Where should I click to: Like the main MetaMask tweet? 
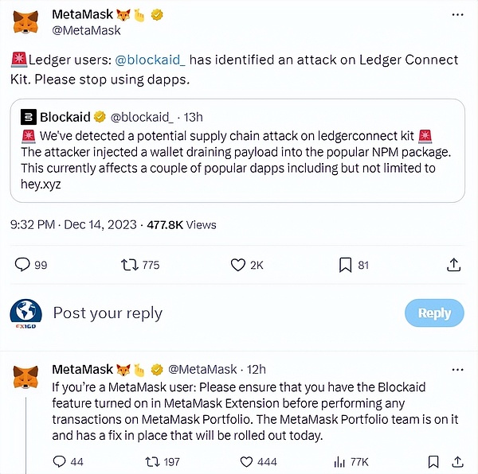pos(237,265)
